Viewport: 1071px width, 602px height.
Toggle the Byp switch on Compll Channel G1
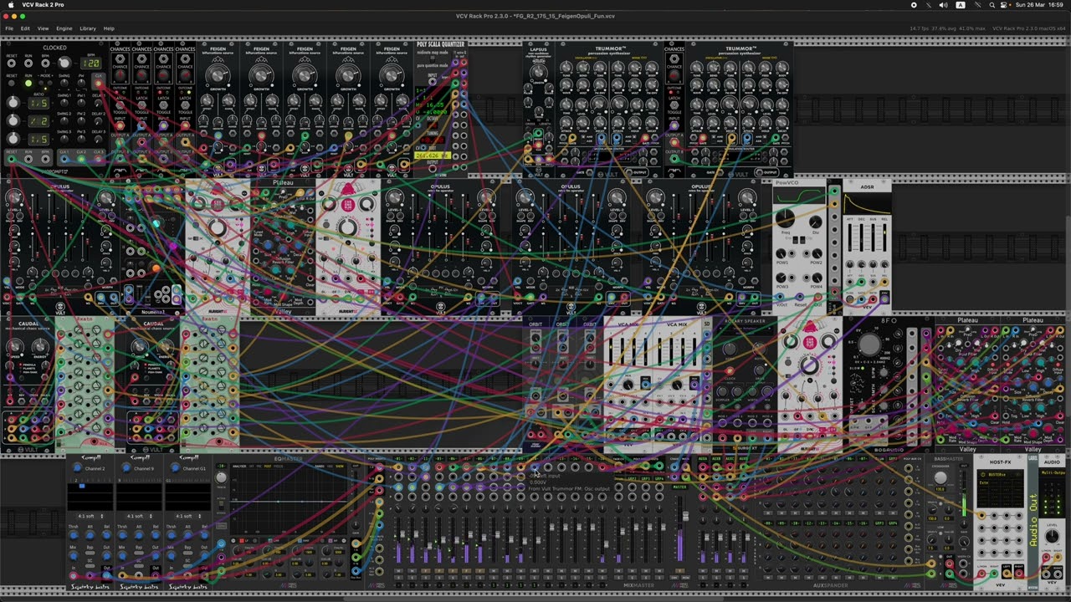[187, 554]
